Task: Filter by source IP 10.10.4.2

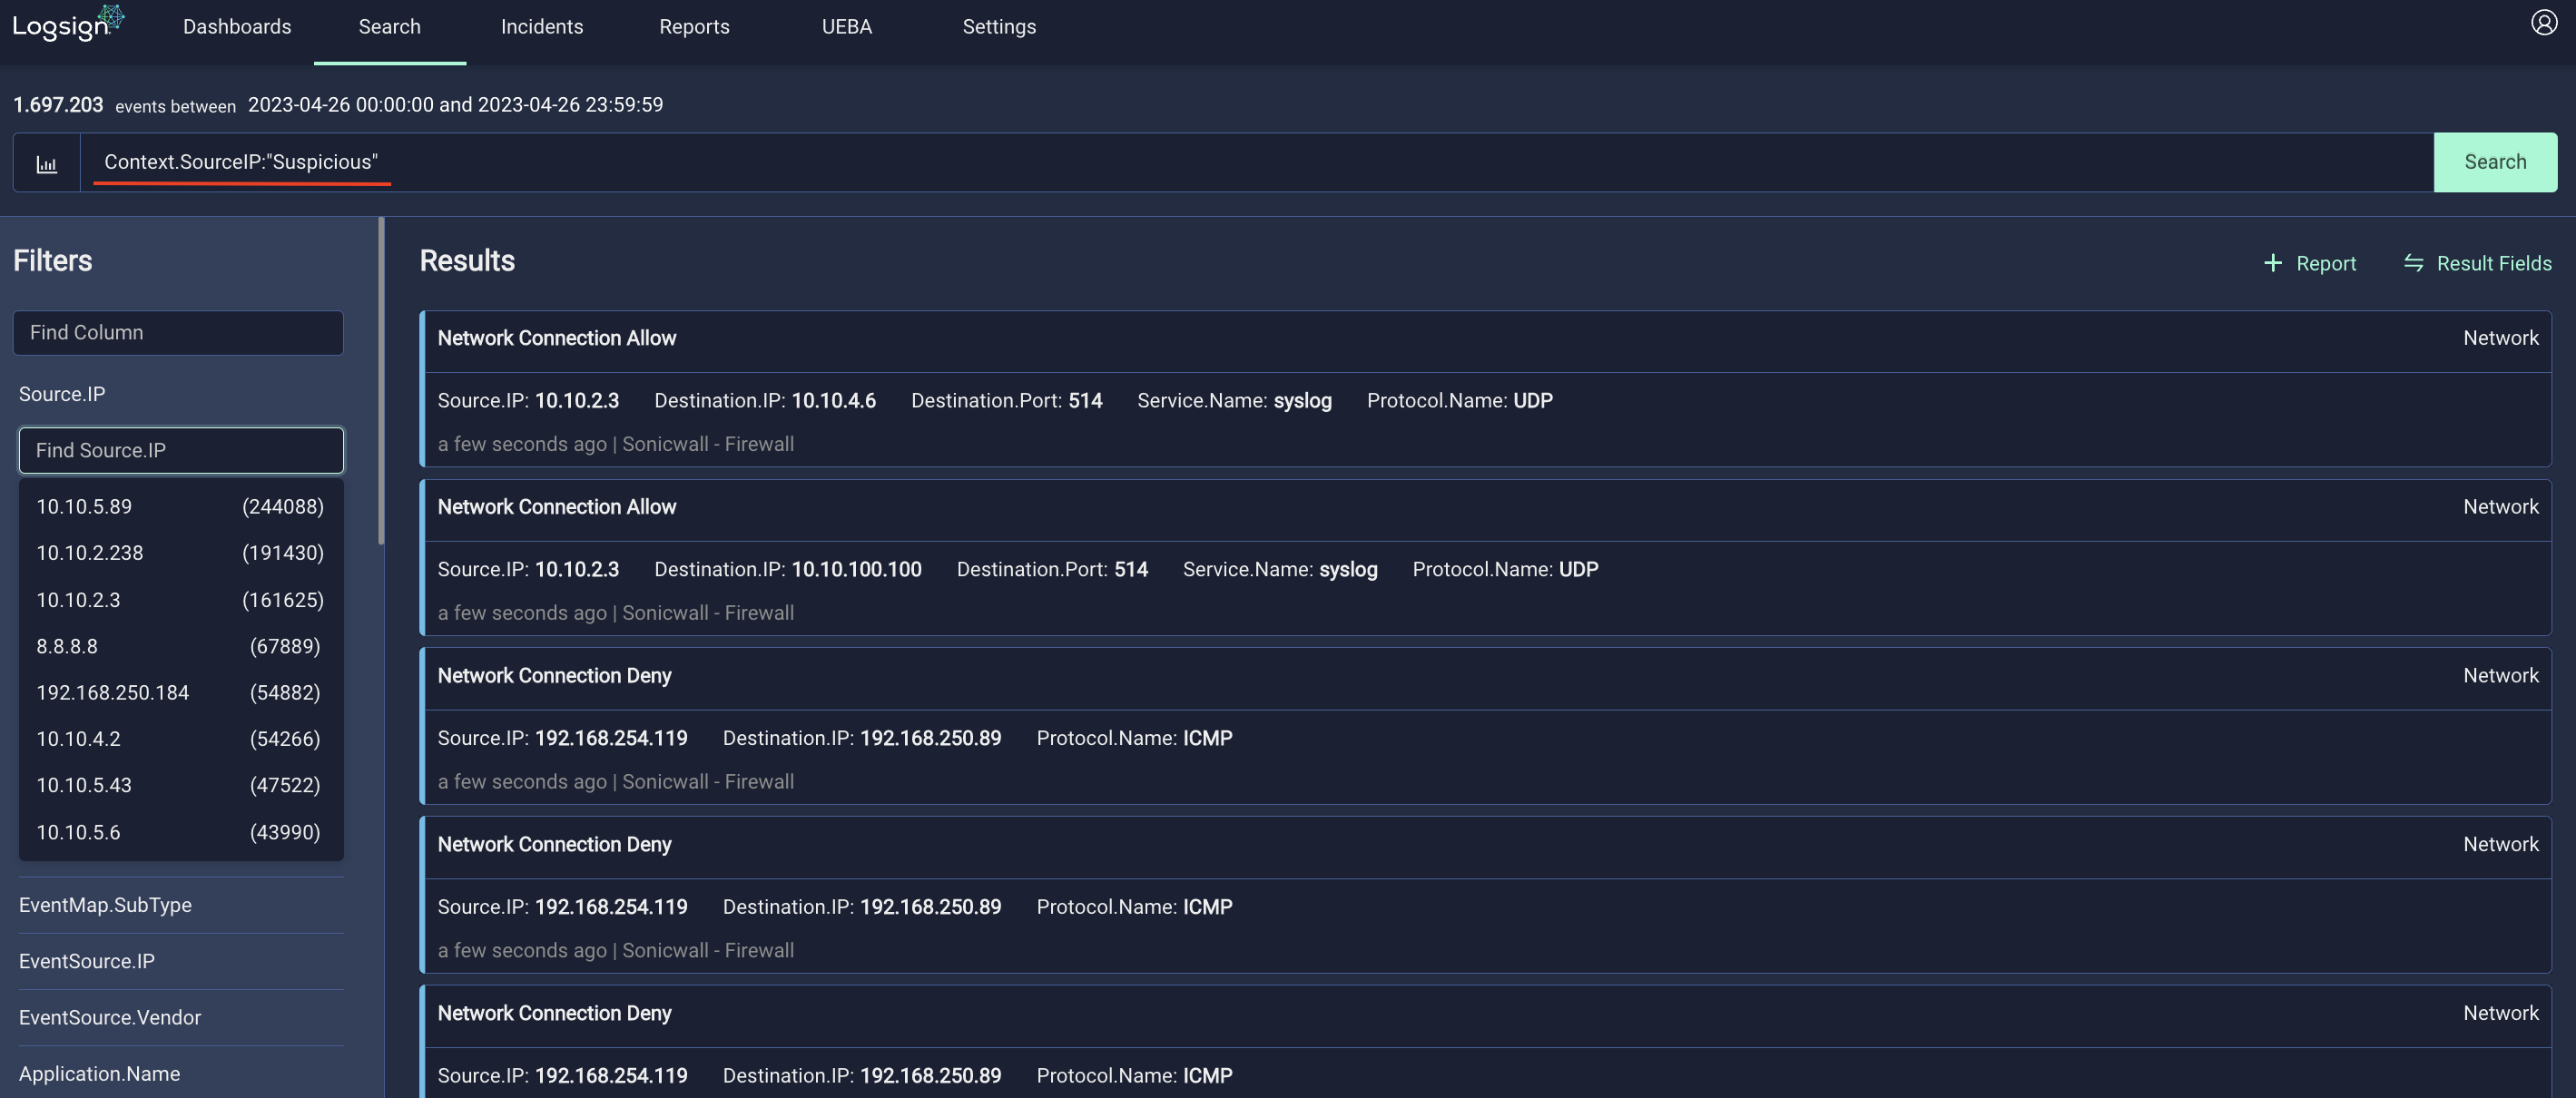Action: [x=181, y=738]
